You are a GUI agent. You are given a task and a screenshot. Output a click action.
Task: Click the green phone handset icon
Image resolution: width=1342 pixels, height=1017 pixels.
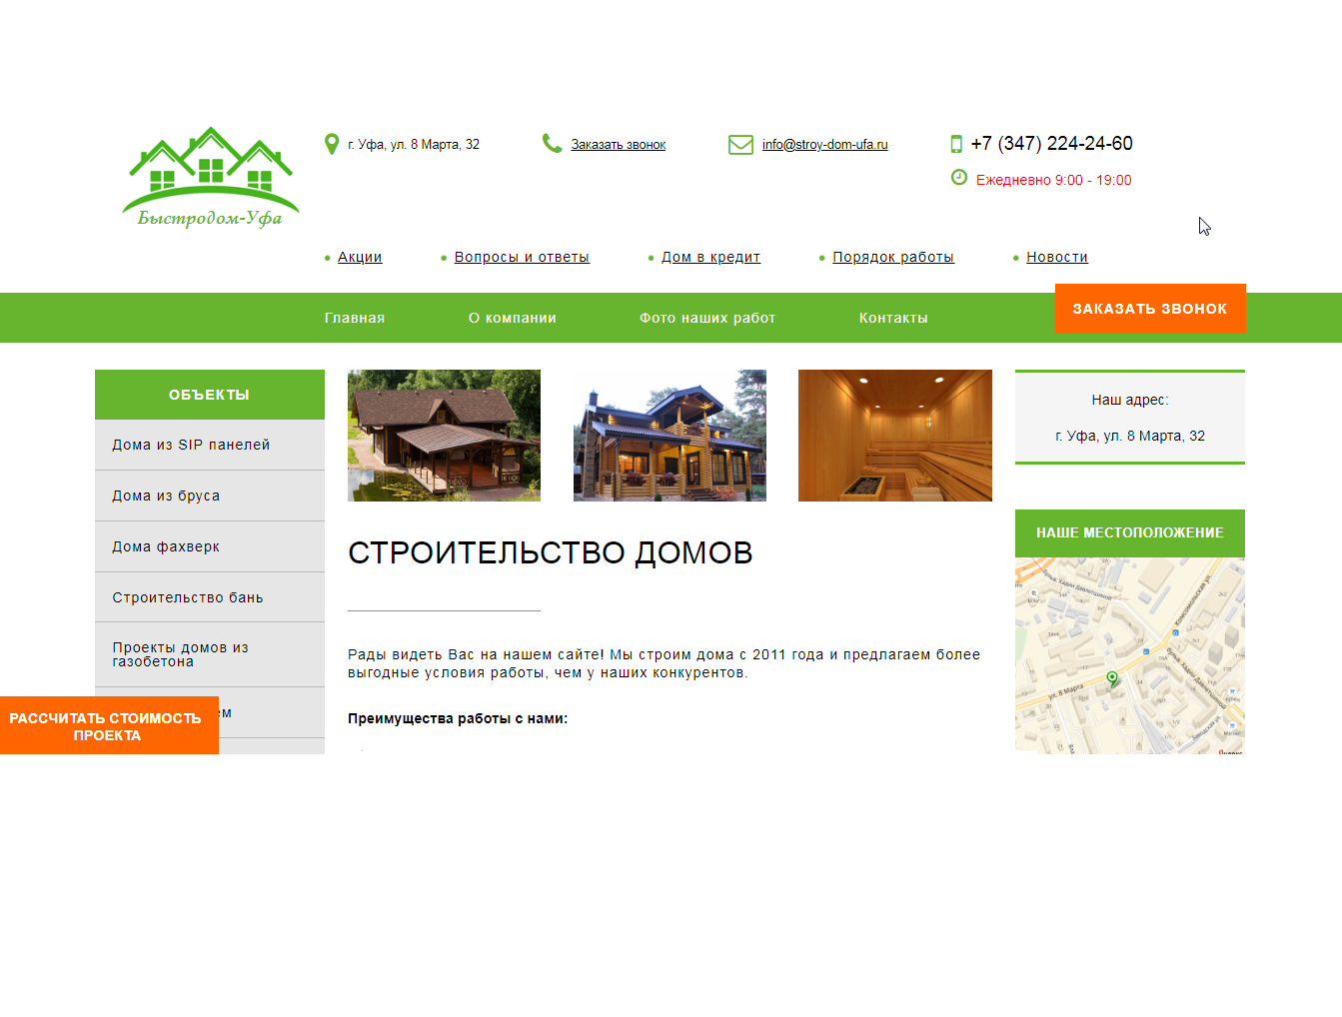point(552,144)
